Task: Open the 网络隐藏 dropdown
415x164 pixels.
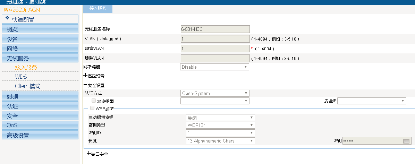Action: [x=214, y=67]
